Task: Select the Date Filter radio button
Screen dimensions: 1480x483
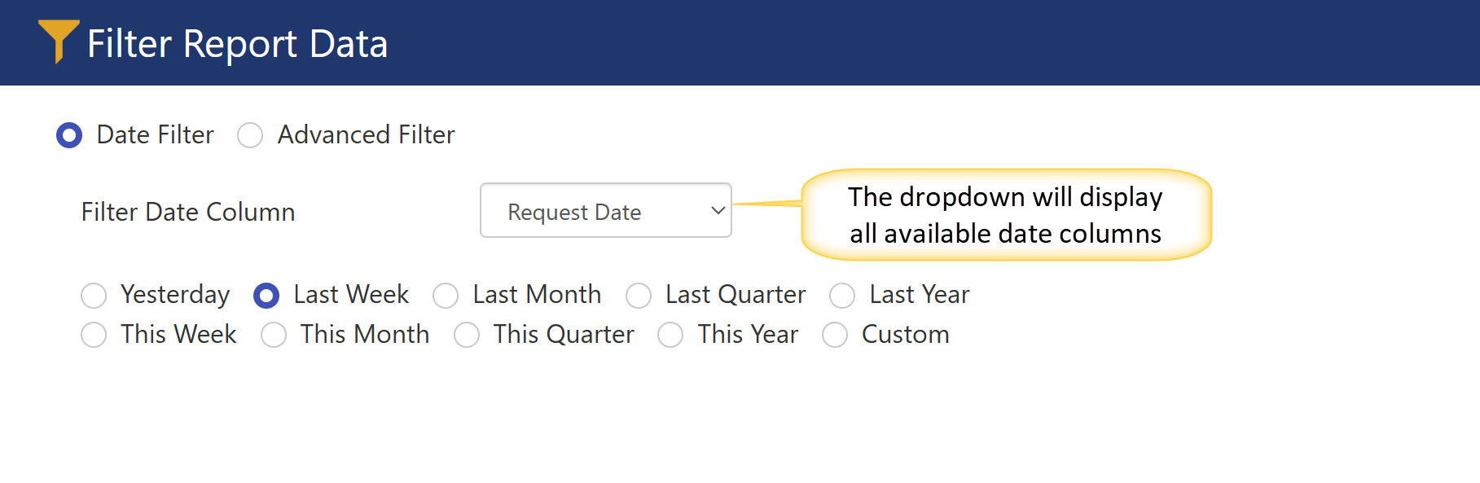Action: (69, 135)
